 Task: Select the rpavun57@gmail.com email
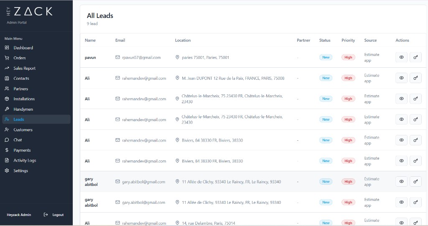click(x=141, y=58)
